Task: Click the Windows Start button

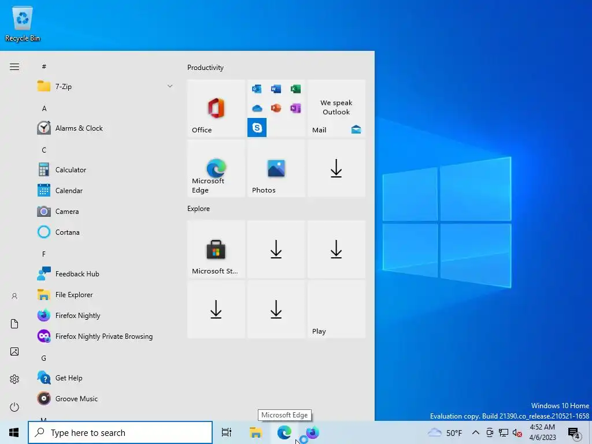Action: [14, 432]
